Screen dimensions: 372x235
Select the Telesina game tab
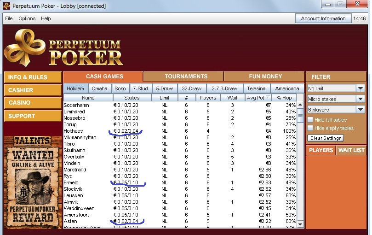pyautogui.click(x=257, y=88)
